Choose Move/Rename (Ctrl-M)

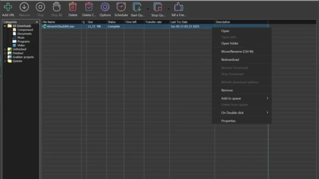tap(242, 51)
